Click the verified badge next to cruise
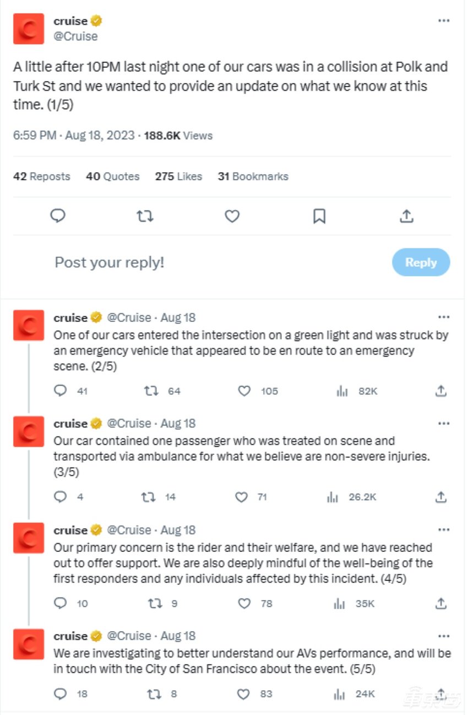 coord(97,20)
